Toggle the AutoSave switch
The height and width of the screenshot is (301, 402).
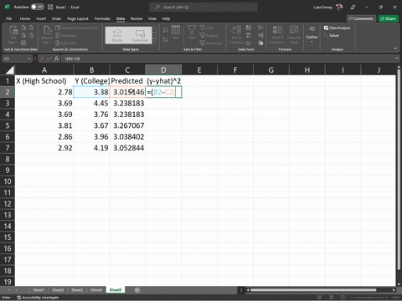37,7
